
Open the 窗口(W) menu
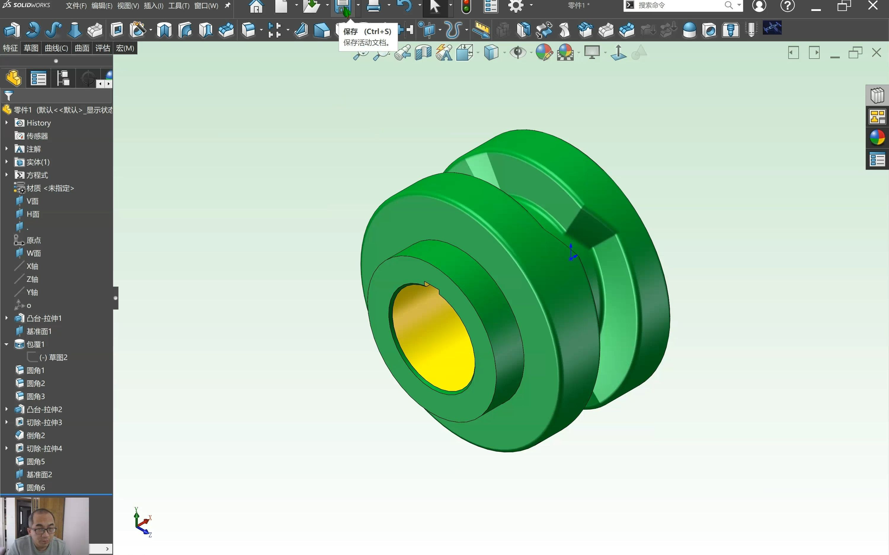tap(206, 6)
